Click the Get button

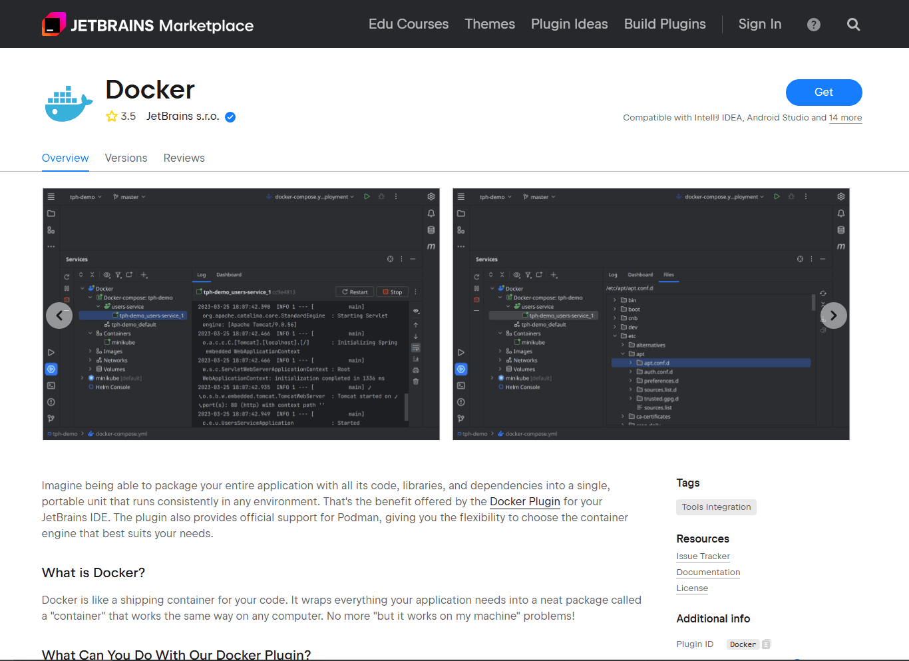[824, 93]
